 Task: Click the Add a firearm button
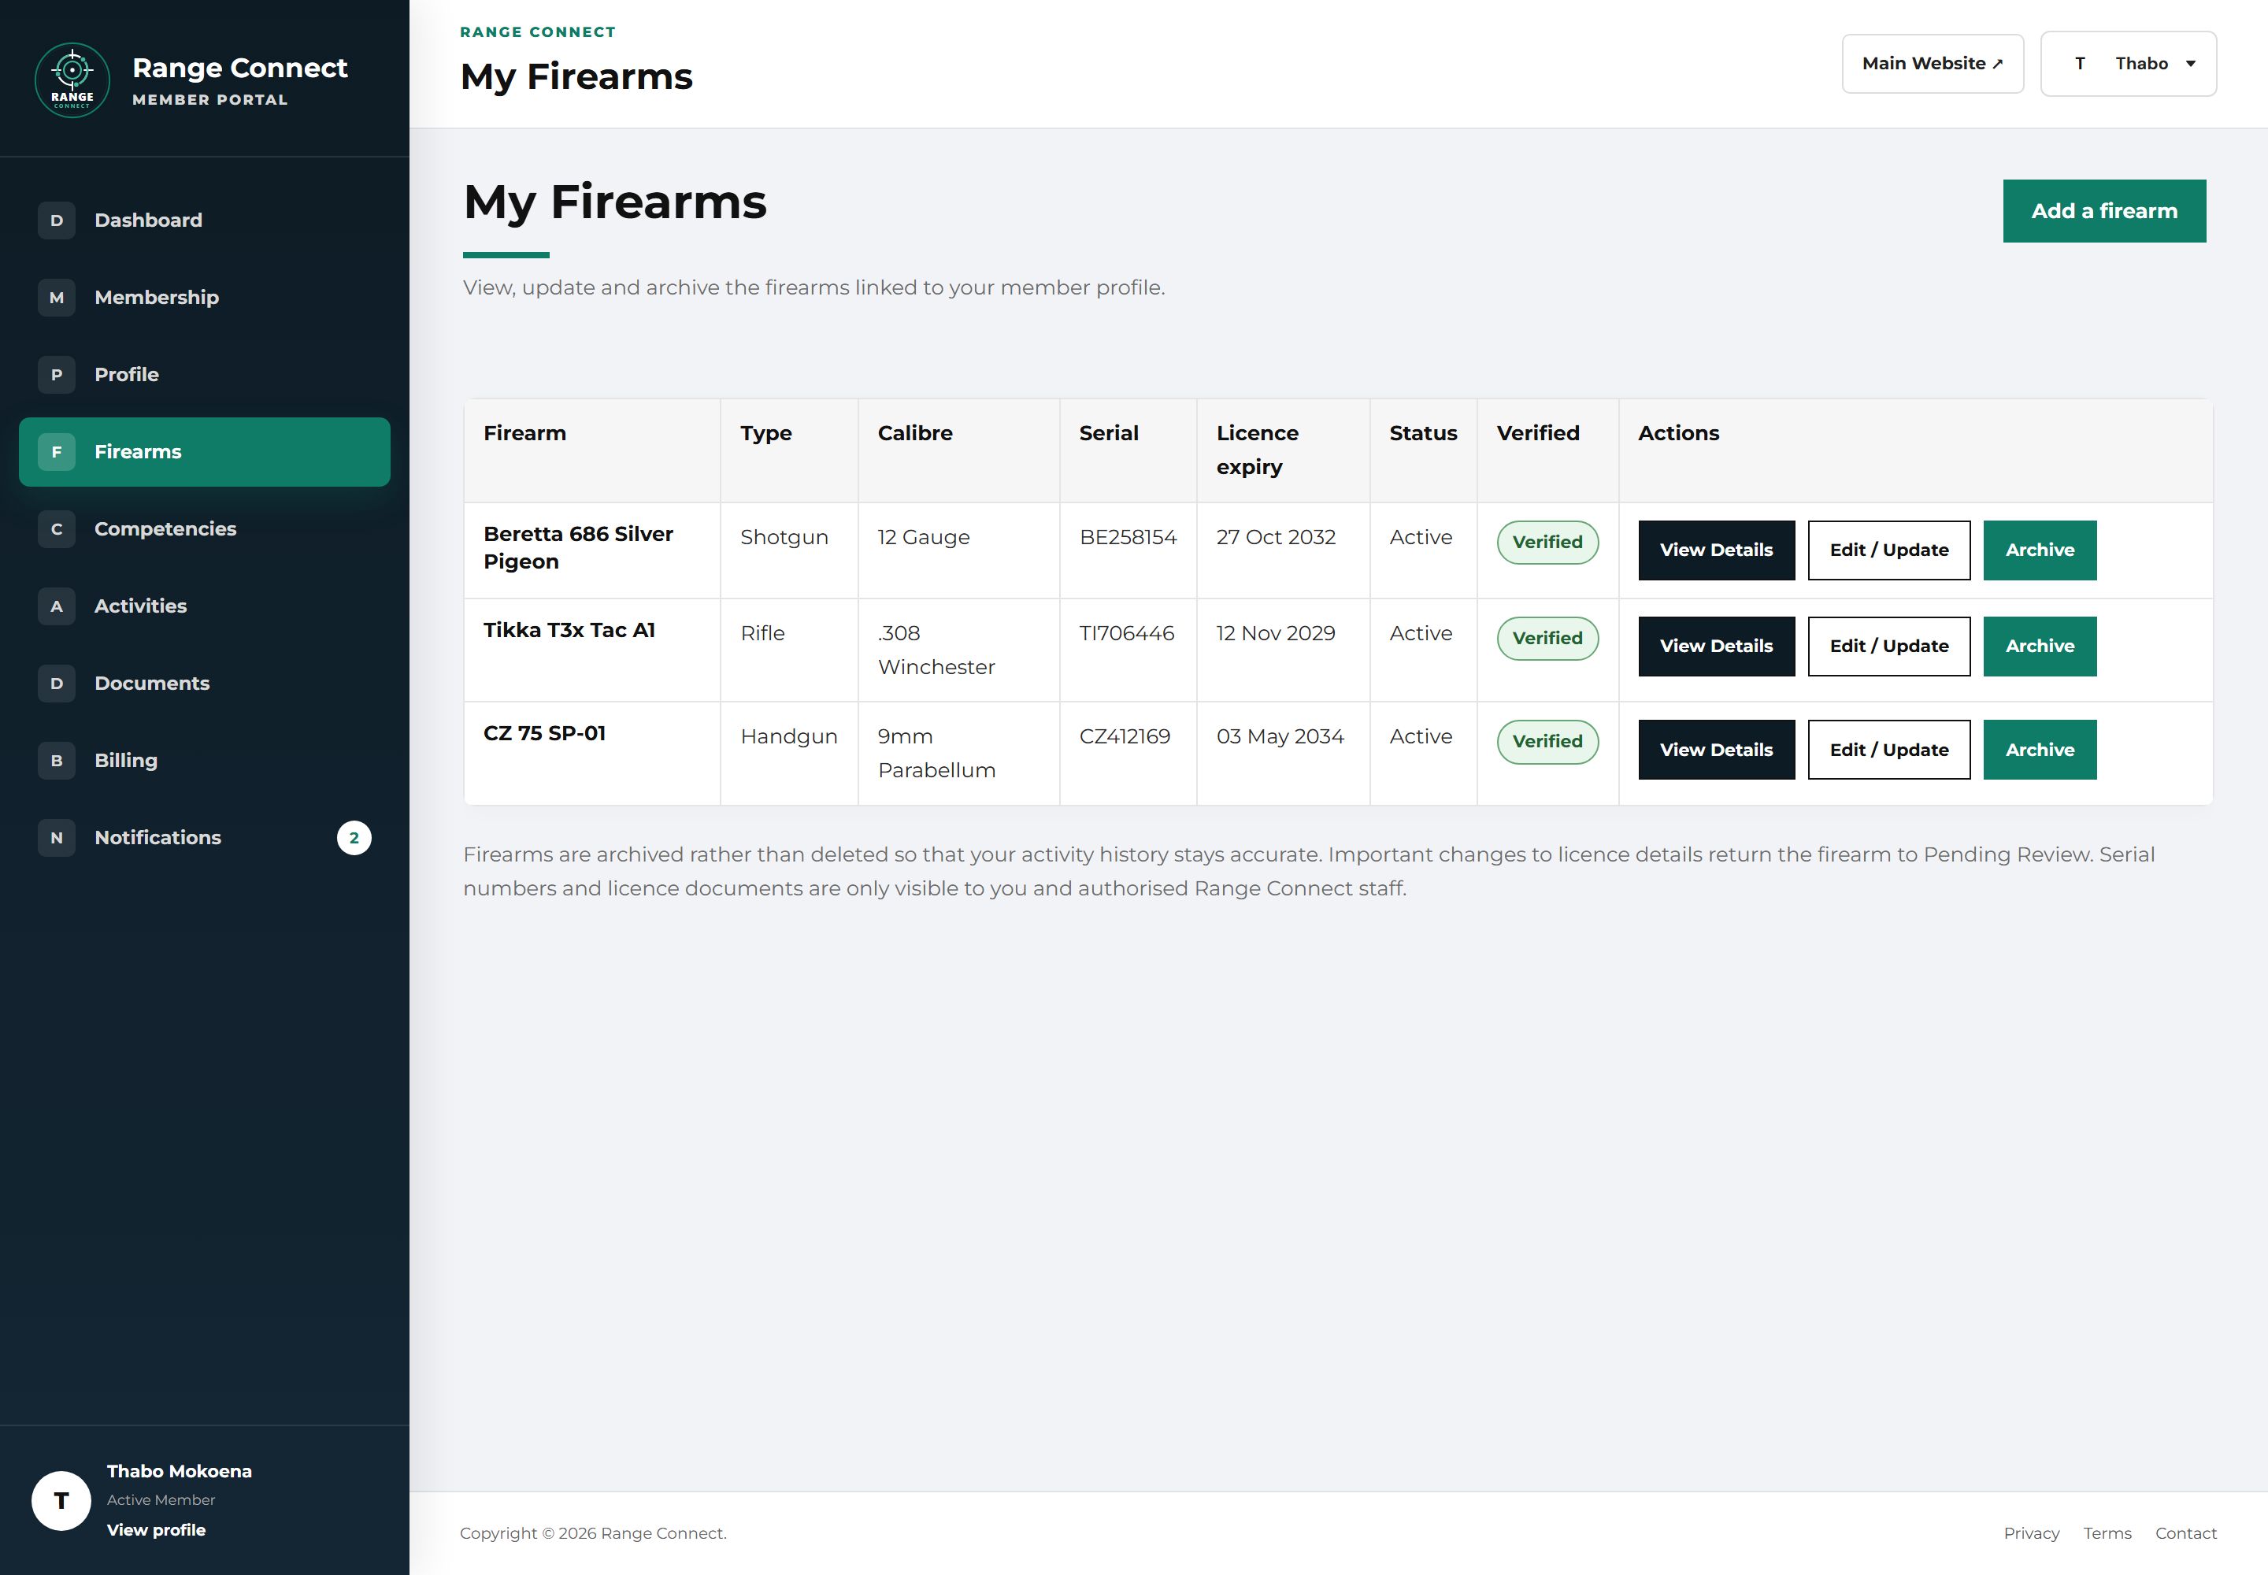click(x=2104, y=211)
